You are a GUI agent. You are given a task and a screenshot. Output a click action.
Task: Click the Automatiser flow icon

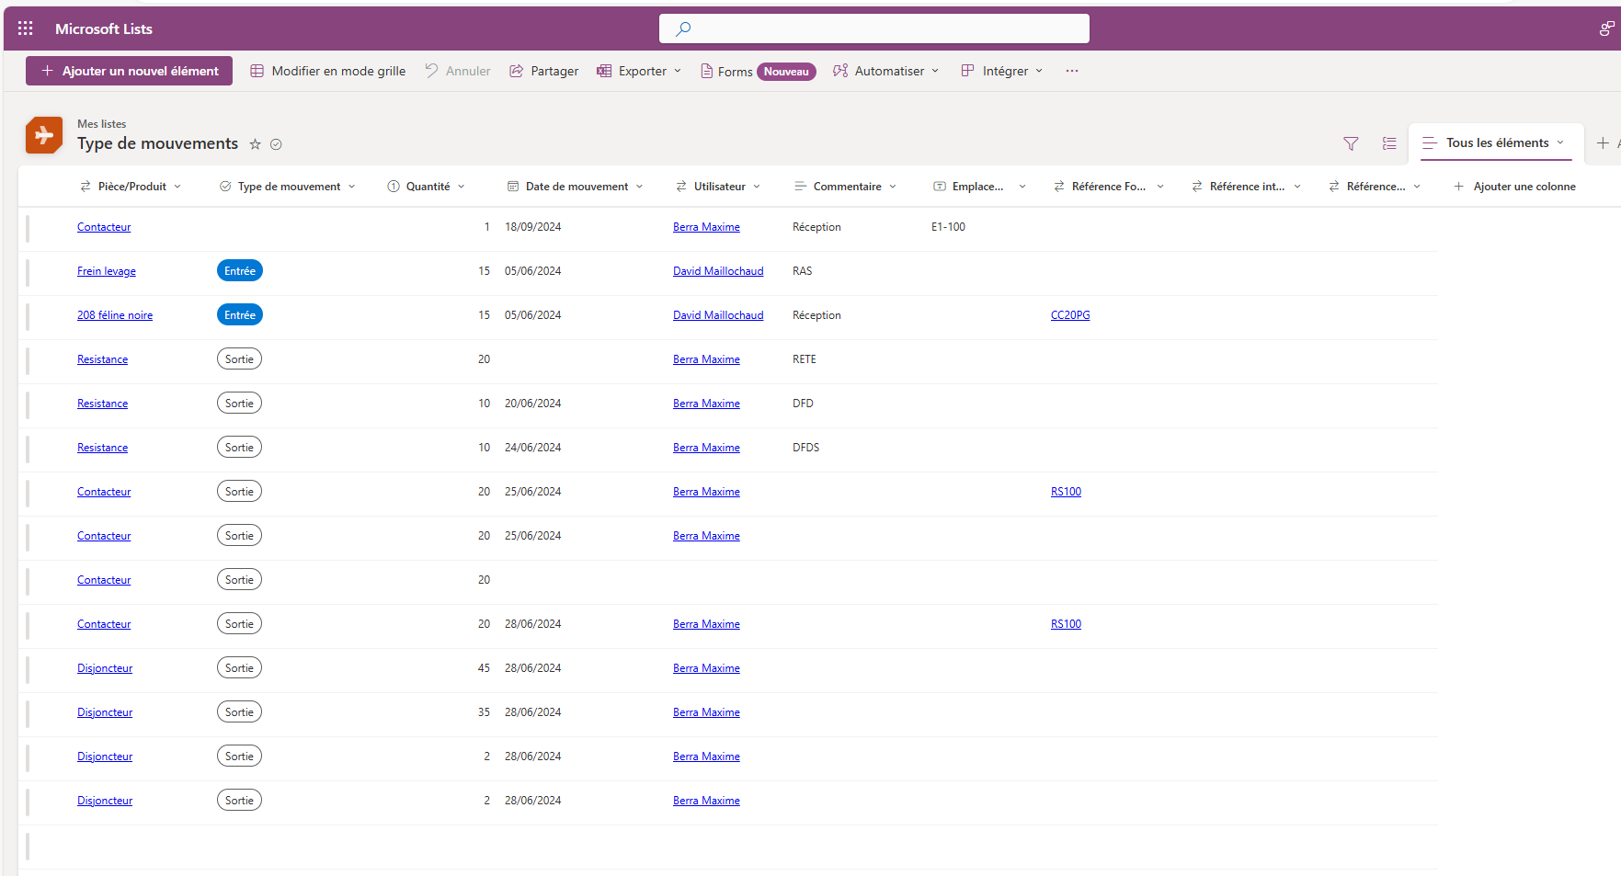840,71
